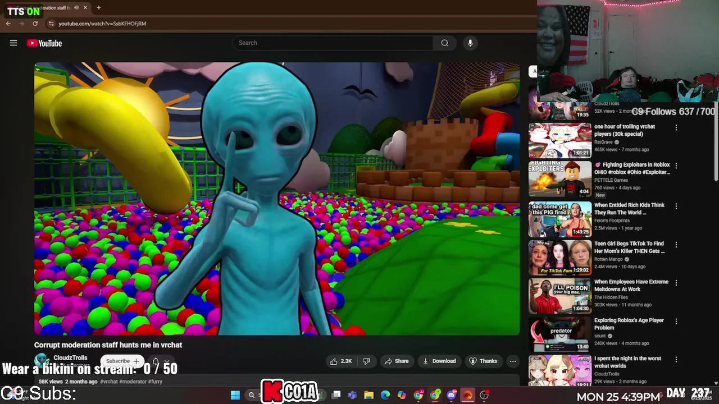Viewport: 719px width, 404px height.
Task: Download the video
Action: tap(439, 361)
